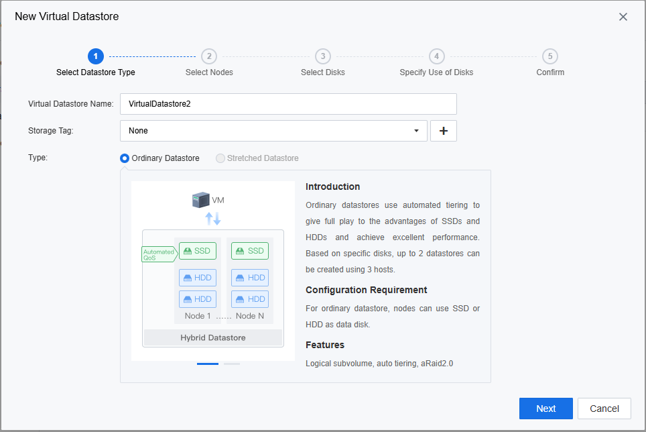Click the Storage Tag label
Image resolution: width=646 pixels, height=432 pixels.
pyautogui.click(x=51, y=131)
